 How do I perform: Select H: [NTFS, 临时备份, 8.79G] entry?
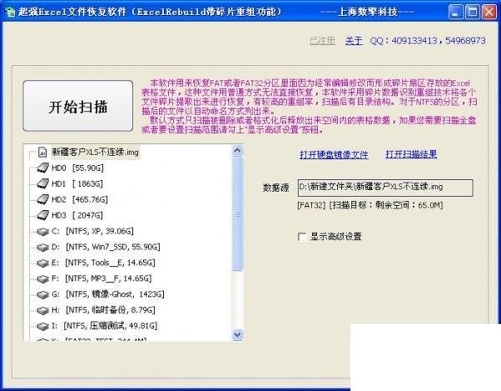[103, 310]
